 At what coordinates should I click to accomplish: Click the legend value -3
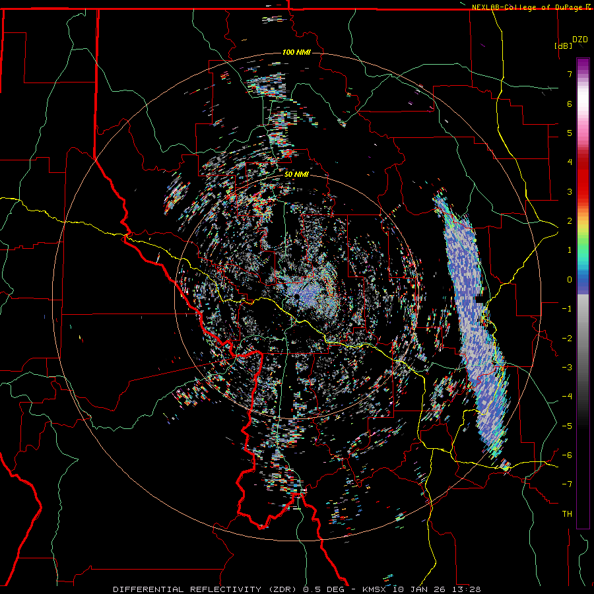[567, 368]
